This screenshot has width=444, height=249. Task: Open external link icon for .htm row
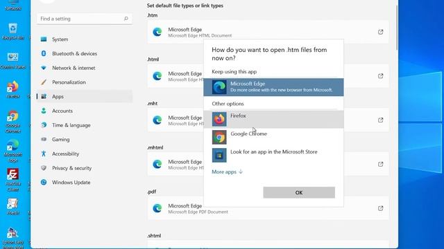point(381,32)
